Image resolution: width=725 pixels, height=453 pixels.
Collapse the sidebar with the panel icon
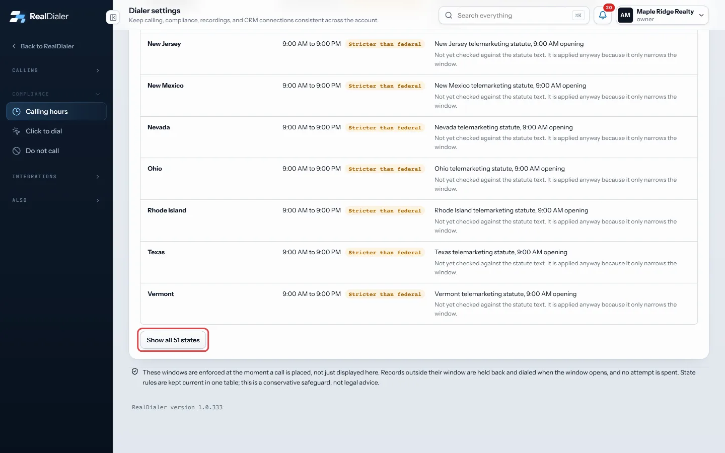point(113,18)
